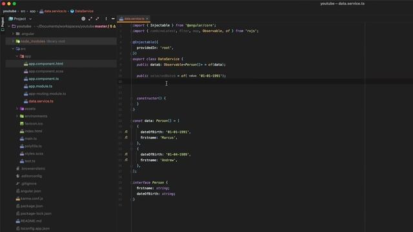The width and height of the screenshot is (413, 232).
Task: Fold the @Injectable decorator block
Action: pyautogui.click(x=132, y=42)
